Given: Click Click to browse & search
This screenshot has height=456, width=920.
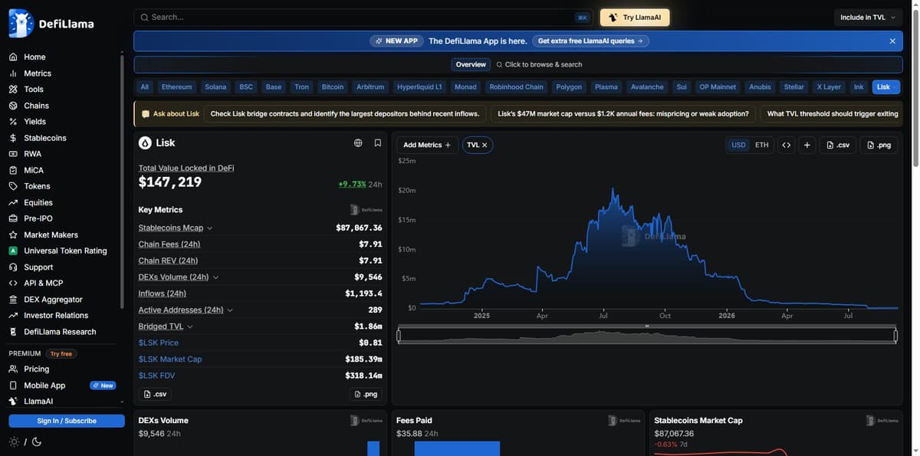Looking at the screenshot, I should 539,64.
